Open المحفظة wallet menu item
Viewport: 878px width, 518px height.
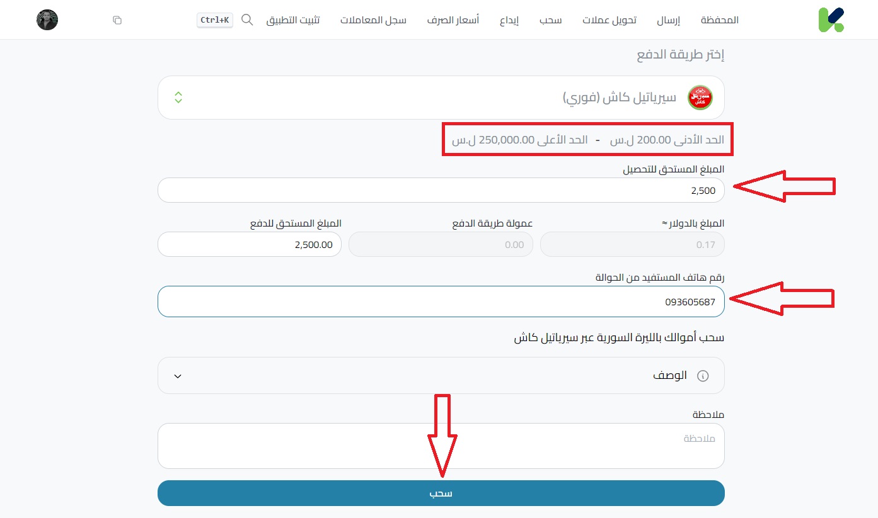pyautogui.click(x=720, y=20)
